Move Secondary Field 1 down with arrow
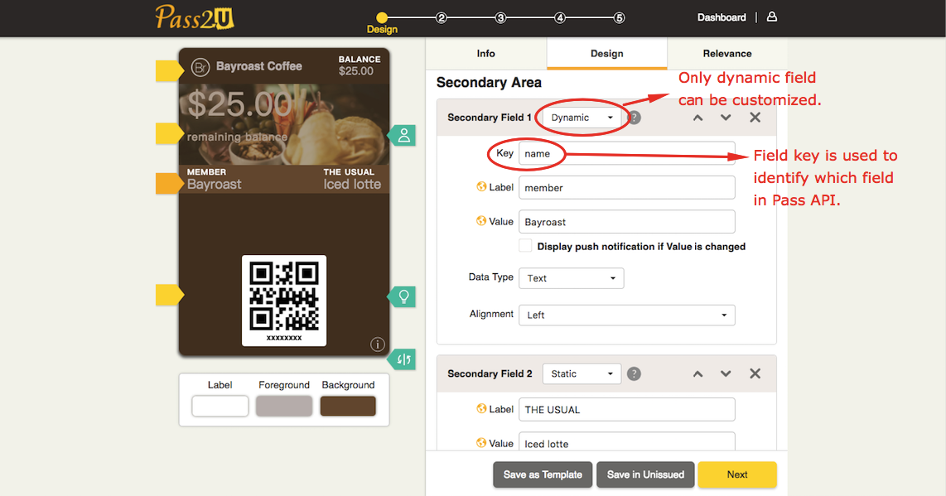946x496 pixels. click(x=726, y=118)
